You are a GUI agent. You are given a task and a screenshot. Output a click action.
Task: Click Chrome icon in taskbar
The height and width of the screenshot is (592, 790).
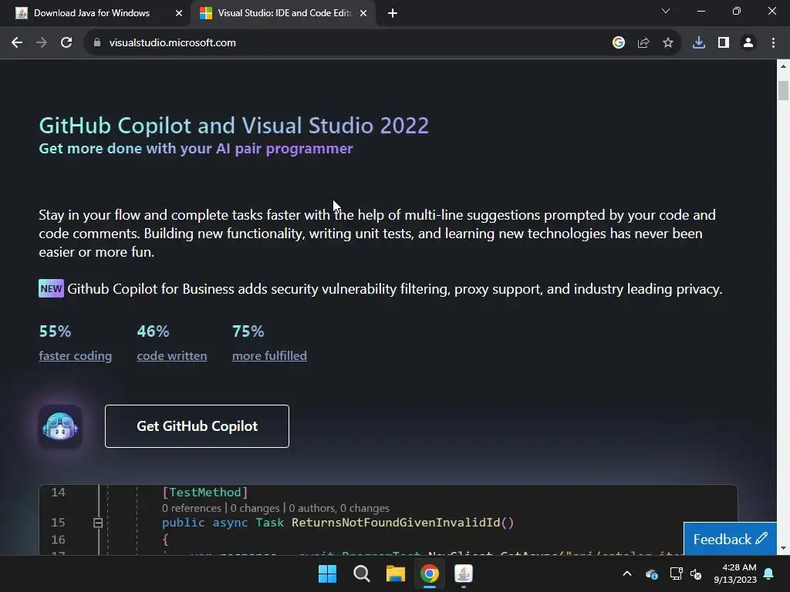[x=429, y=573]
